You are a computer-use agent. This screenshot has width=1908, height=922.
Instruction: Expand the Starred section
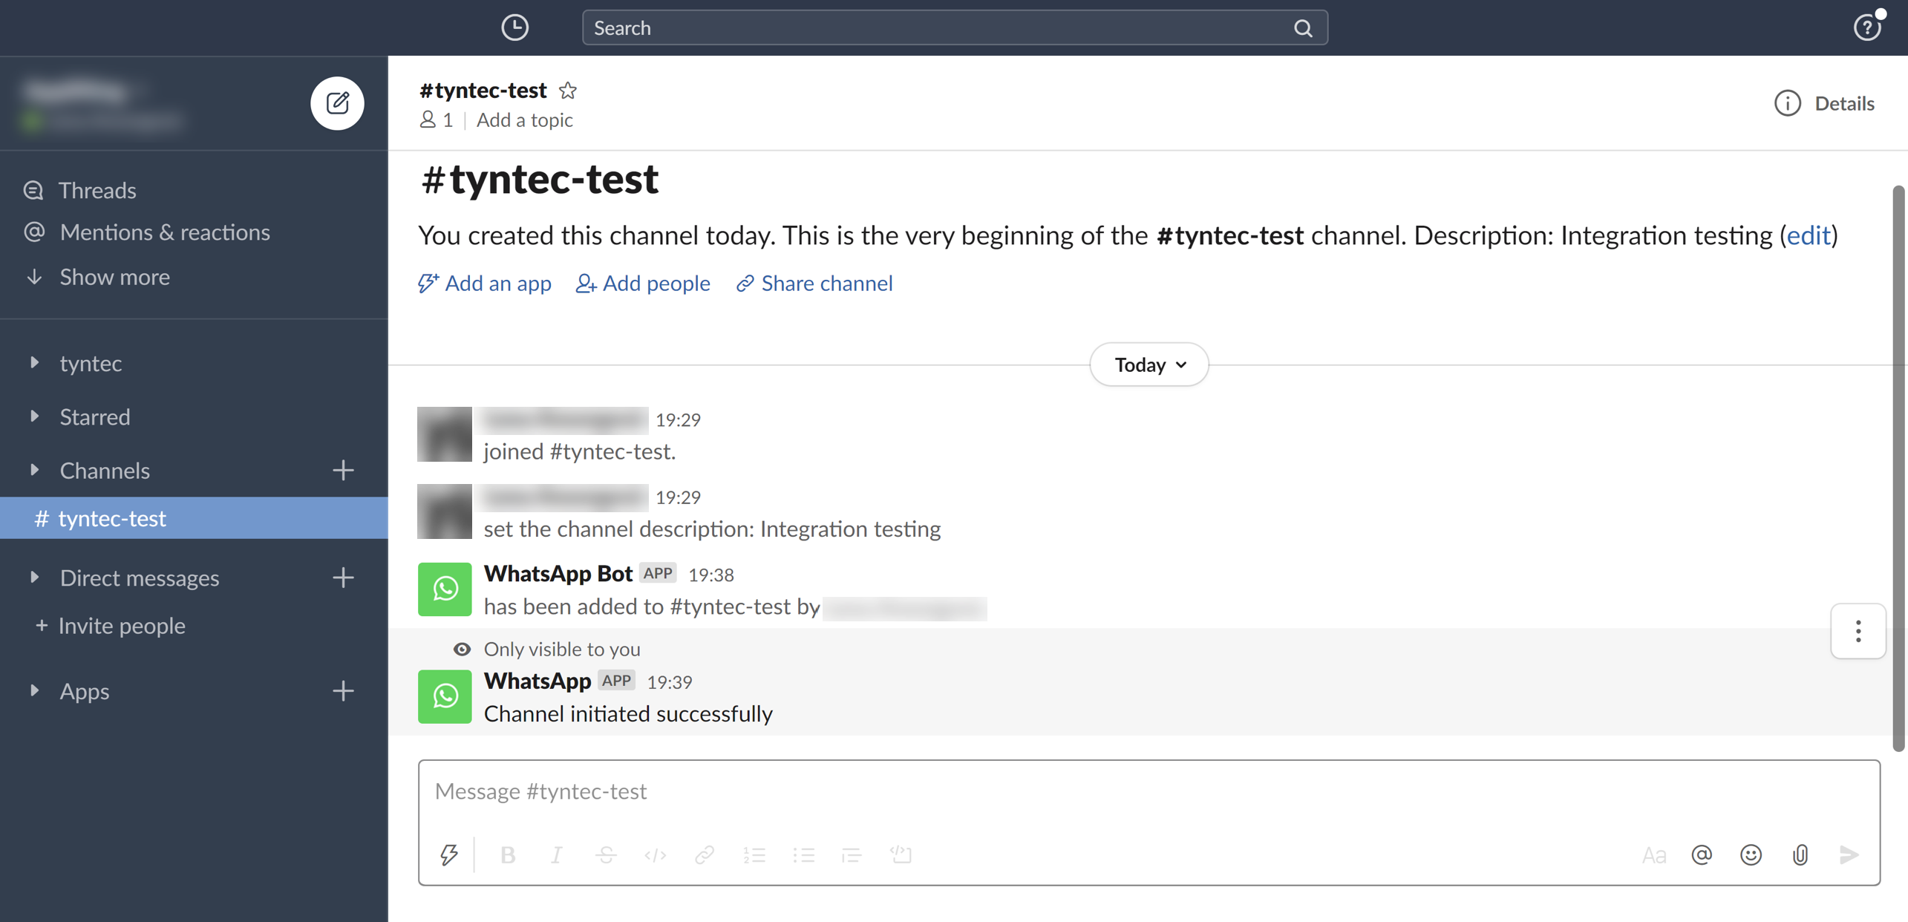tap(34, 416)
